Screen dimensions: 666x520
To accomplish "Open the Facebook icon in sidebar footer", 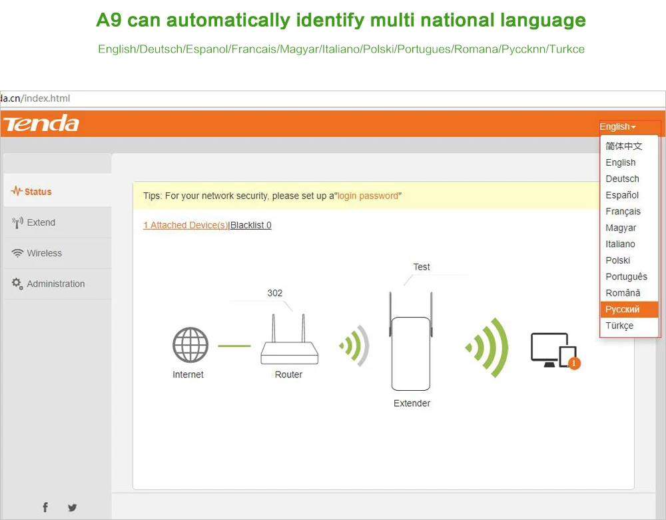I will [45, 507].
